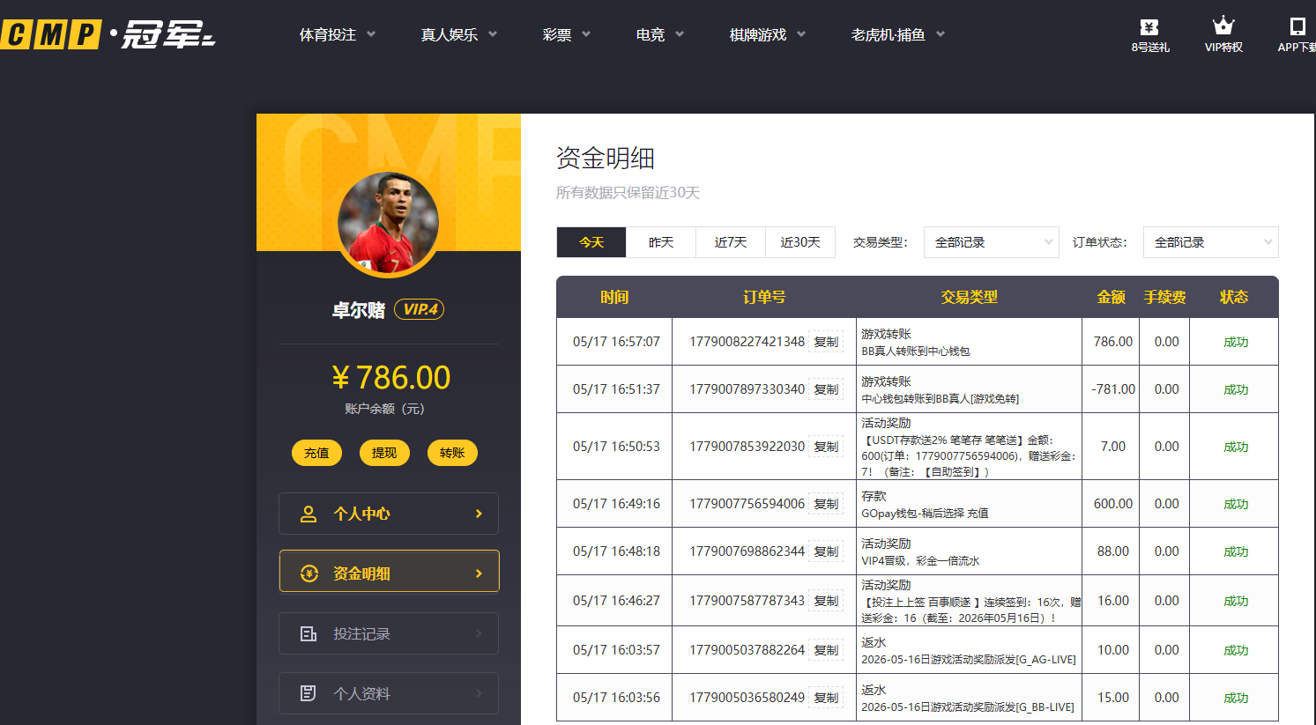This screenshot has height=725, width=1316.
Task: Expand the 电竞 menu
Action: tap(660, 34)
